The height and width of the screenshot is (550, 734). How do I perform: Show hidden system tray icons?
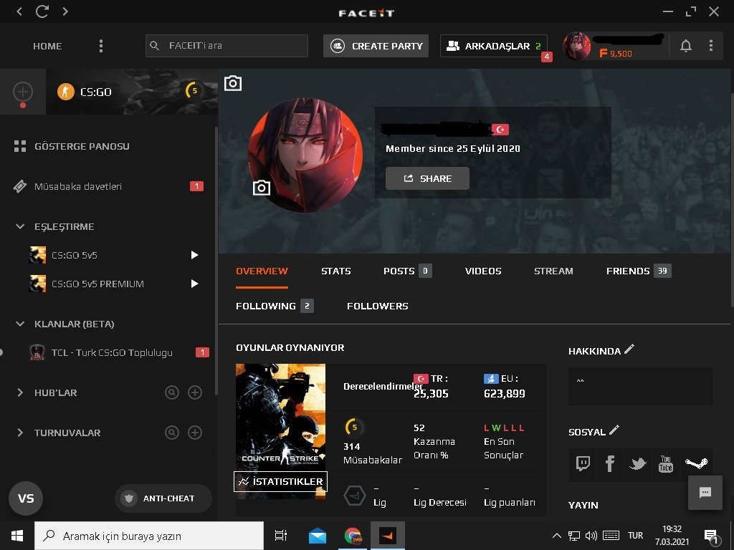click(x=556, y=536)
